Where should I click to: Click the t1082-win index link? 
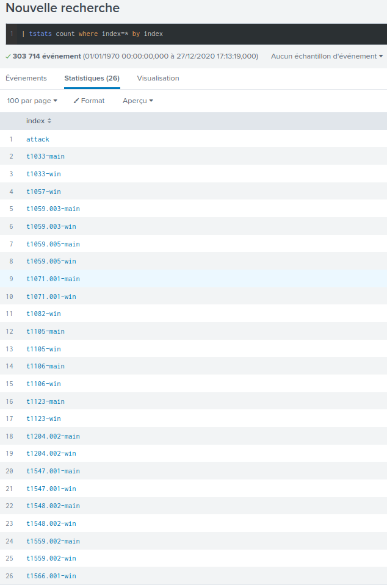tap(43, 314)
